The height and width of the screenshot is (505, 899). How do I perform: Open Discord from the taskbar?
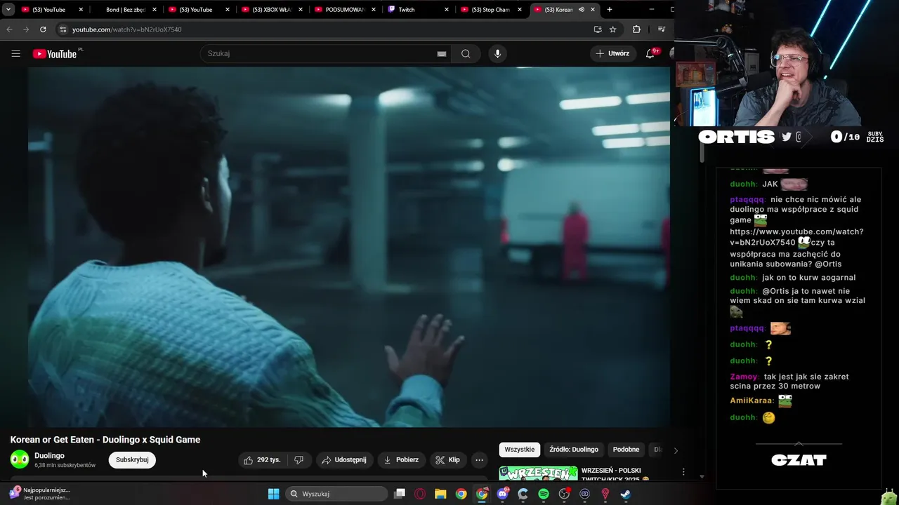click(x=502, y=494)
